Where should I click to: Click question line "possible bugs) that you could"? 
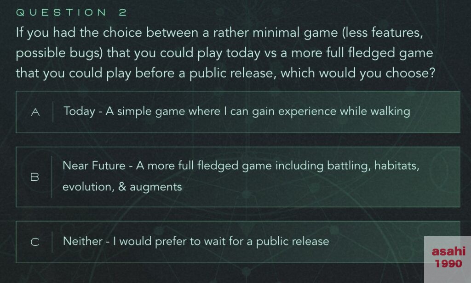224,53
